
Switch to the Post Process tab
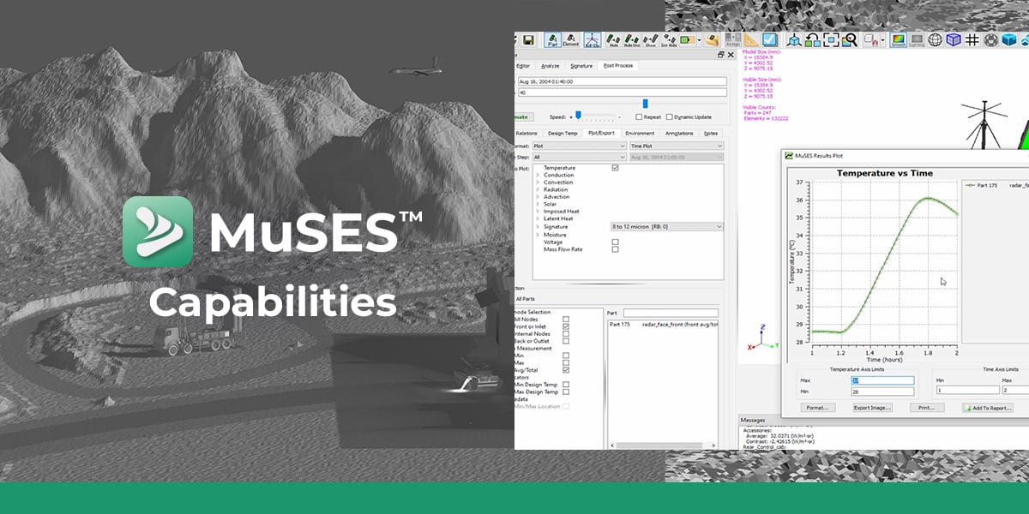coord(617,65)
